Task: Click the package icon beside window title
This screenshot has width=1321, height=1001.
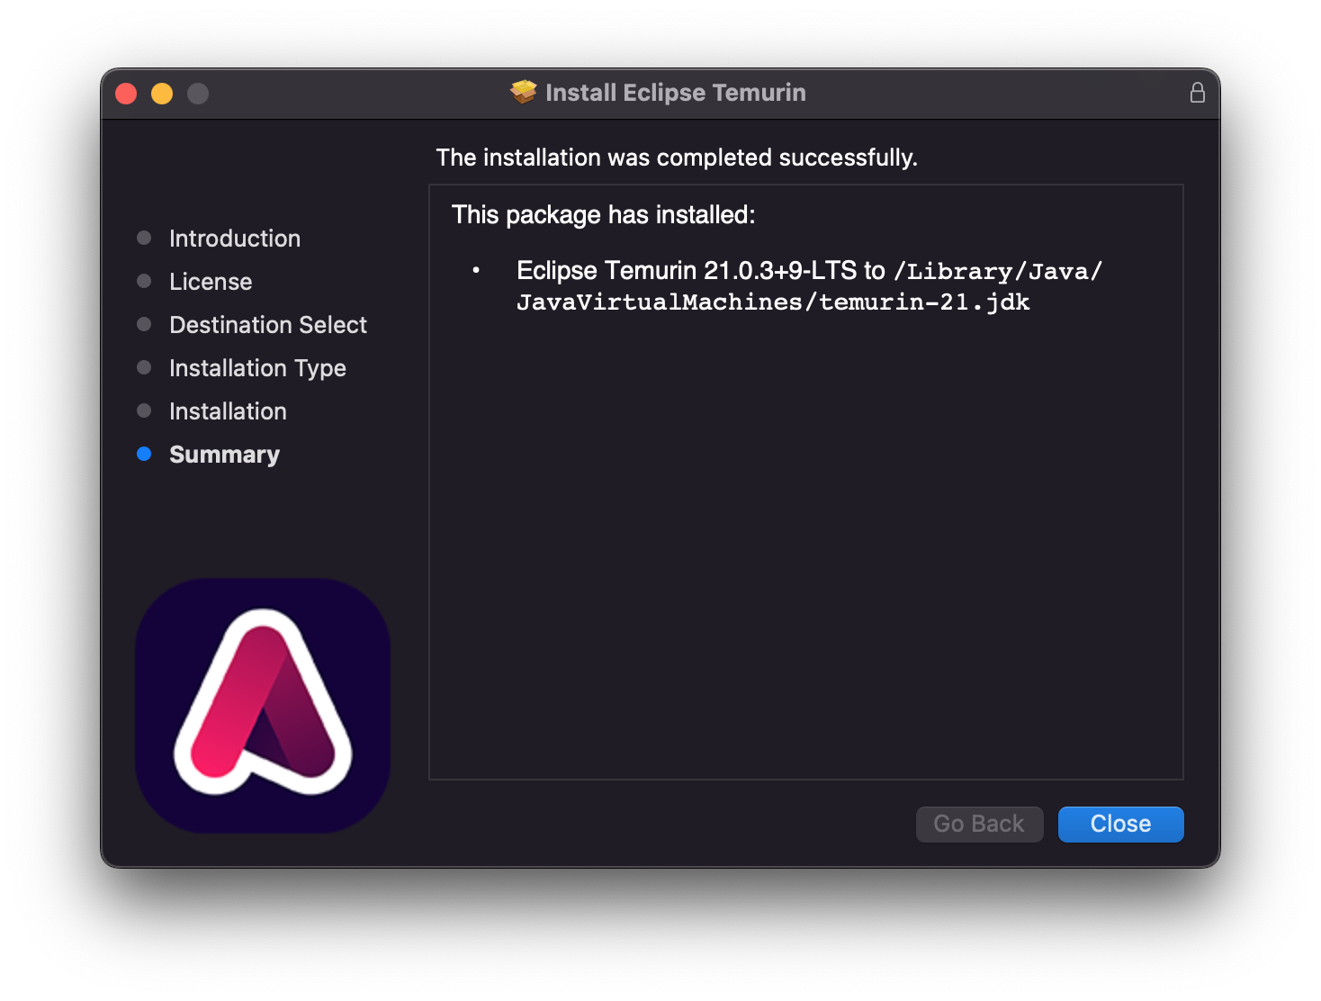Action: [x=523, y=92]
